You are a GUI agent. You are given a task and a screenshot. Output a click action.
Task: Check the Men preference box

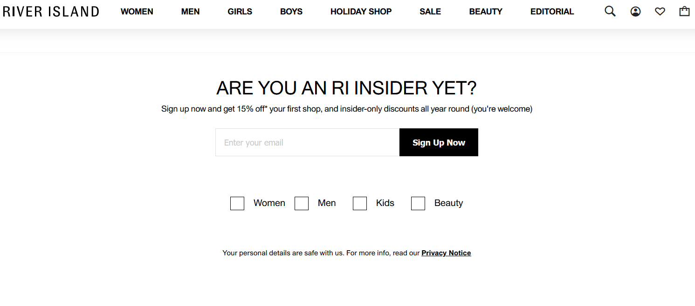click(302, 204)
